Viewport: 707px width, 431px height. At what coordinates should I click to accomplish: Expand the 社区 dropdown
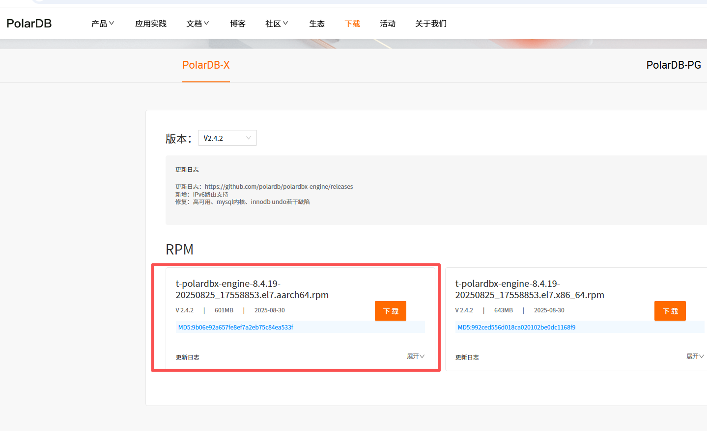click(x=277, y=24)
